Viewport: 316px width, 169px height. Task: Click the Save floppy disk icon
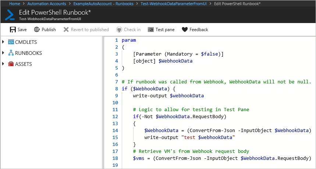13,30
